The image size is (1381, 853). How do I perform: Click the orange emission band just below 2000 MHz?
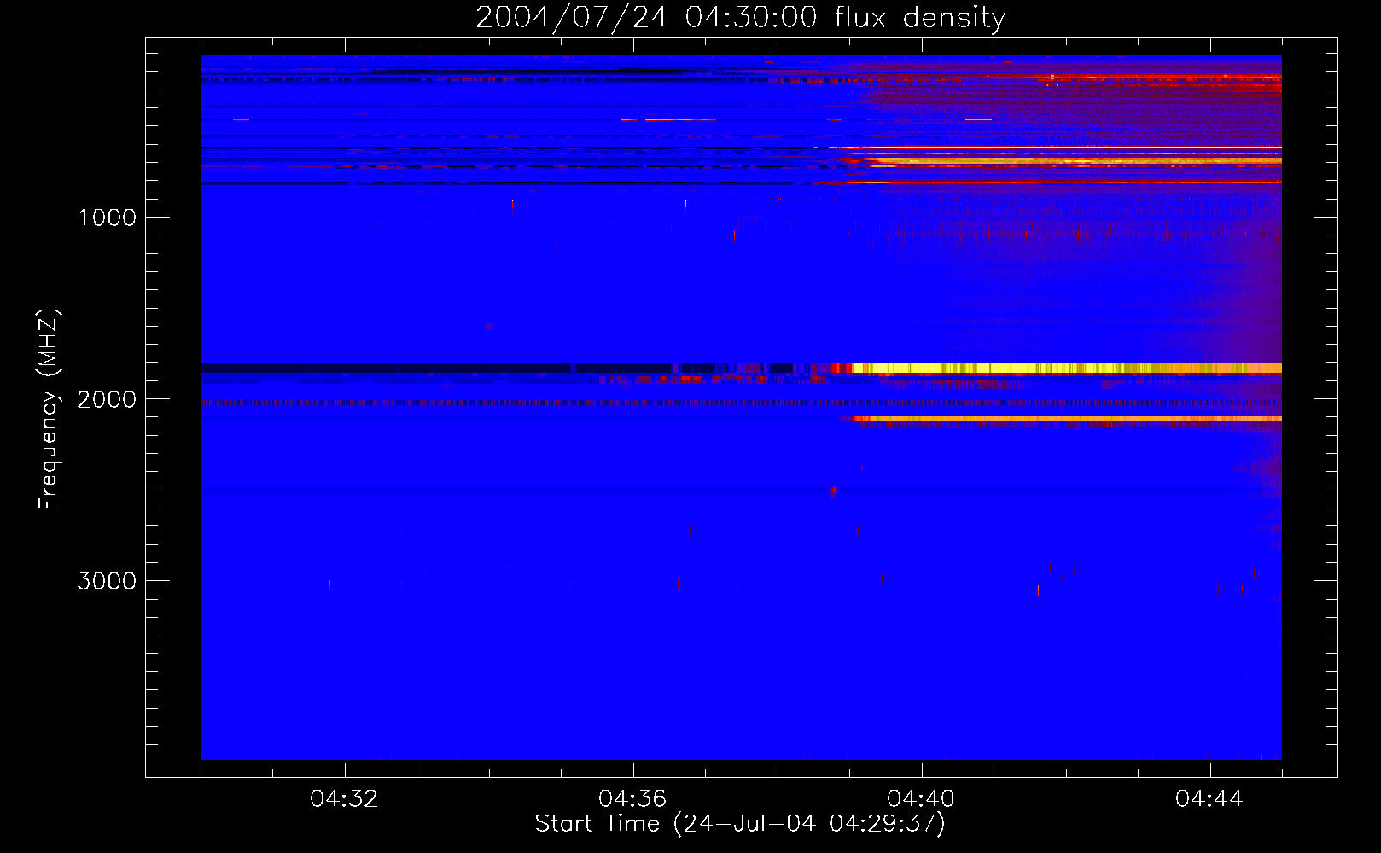[x=1067, y=419]
